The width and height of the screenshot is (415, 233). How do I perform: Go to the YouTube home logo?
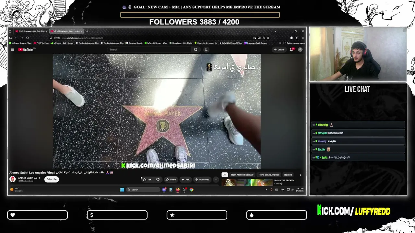(x=26, y=50)
